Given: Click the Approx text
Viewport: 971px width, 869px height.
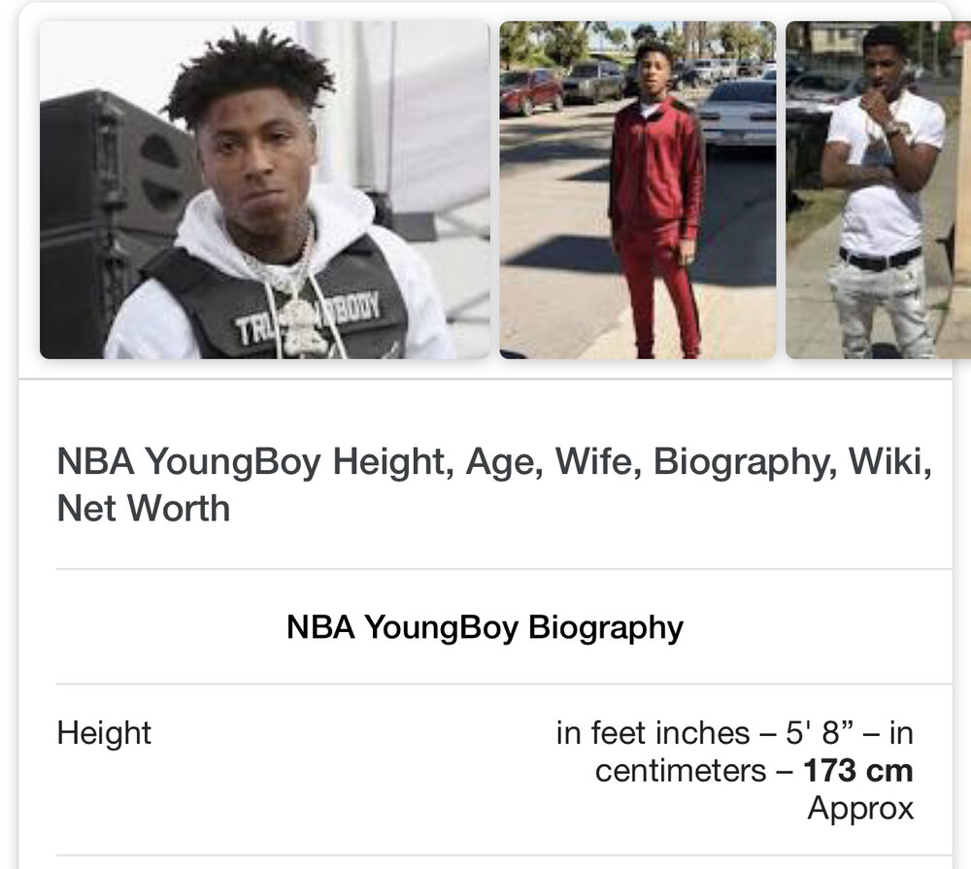Looking at the screenshot, I should click(x=860, y=809).
